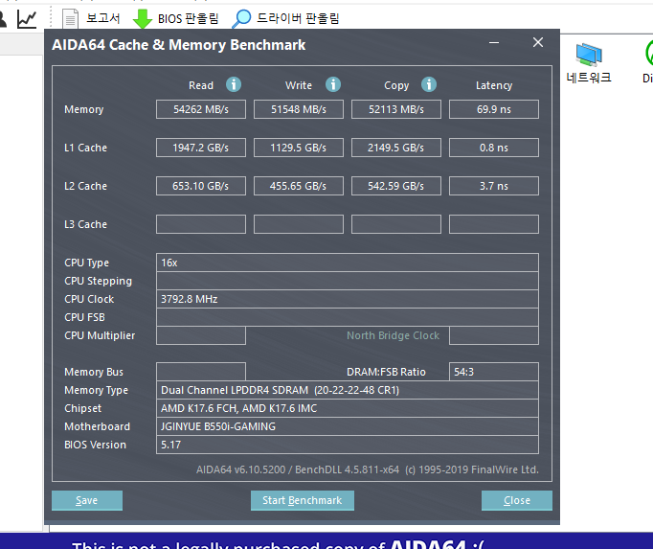Click the empty CPU Stepping field
Image resolution: width=653 pixels, height=549 pixels.
(348, 281)
